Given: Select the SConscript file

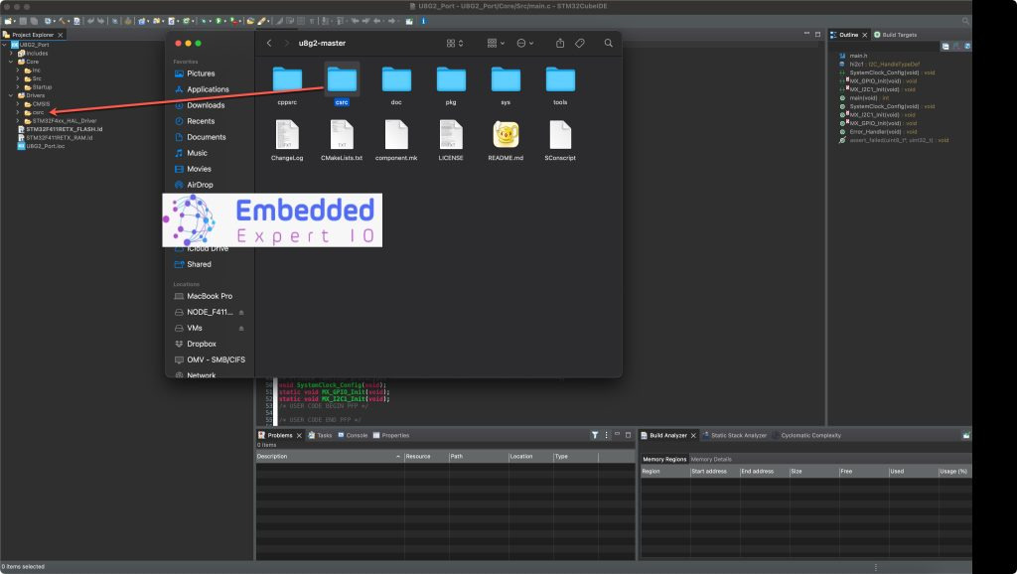Looking at the screenshot, I should click(560, 140).
